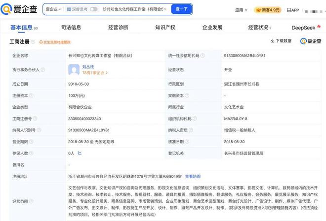Click the 爱企查 logo at top left

point(19,9)
